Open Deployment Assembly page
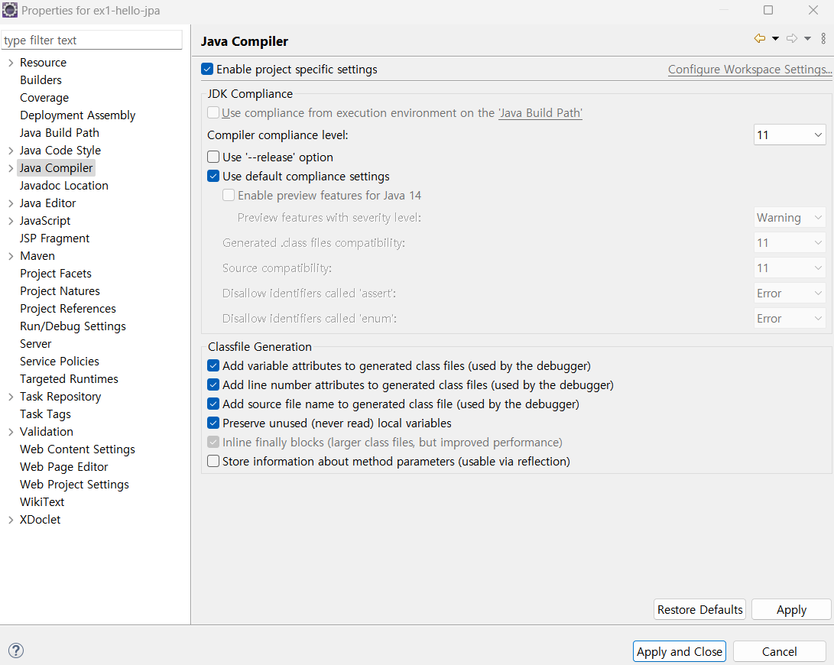 (x=78, y=115)
